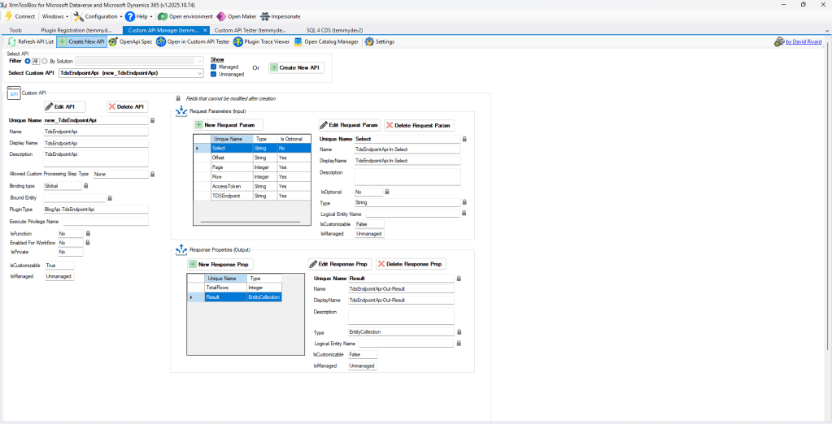Click the Execute Privilege Name field
The width and height of the screenshot is (832, 424).
coord(106,222)
